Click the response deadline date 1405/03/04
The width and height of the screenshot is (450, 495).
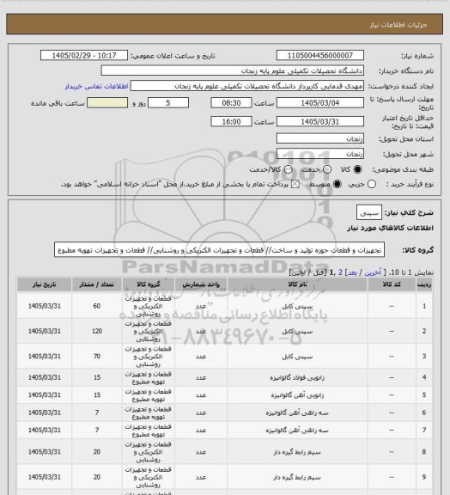(320, 103)
